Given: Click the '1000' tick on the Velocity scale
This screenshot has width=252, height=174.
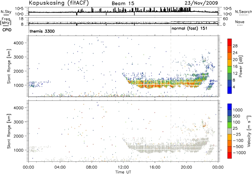Looking at the screenshot, I should pos(238,110).
